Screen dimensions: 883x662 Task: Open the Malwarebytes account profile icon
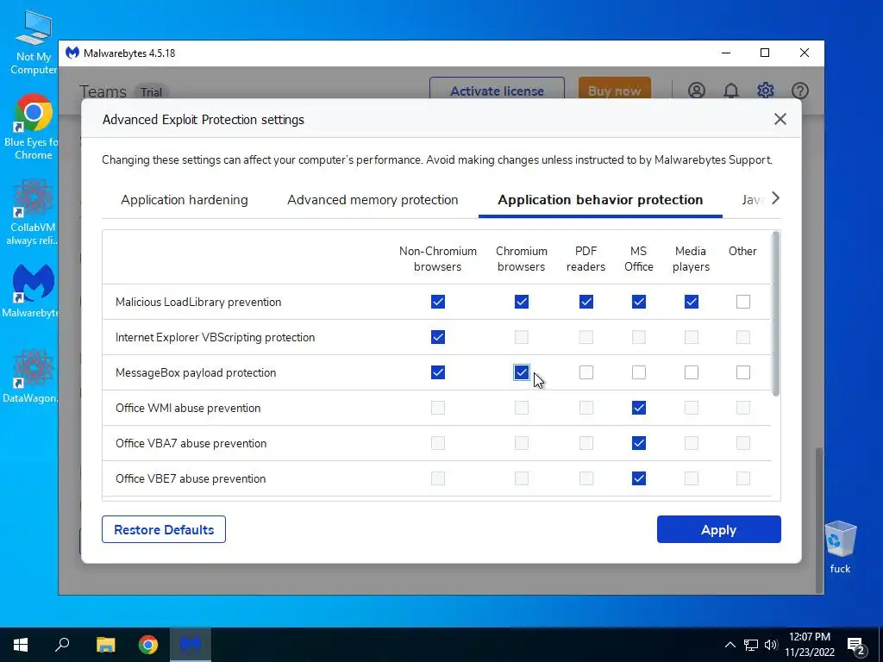pyautogui.click(x=697, y=91)
